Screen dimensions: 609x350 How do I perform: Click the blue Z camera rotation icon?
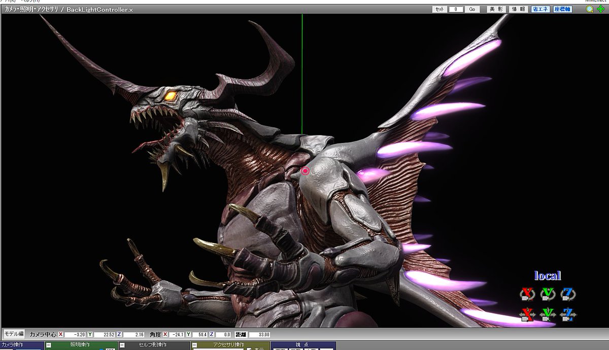(x=568, y=294)
